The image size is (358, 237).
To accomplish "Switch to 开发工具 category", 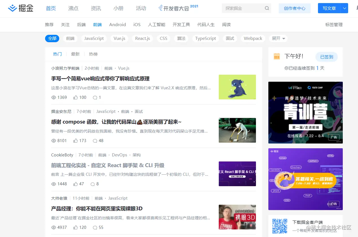I will (x=181, y=25).
